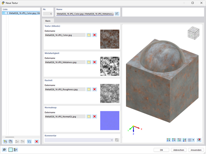Click the Anwenden button
Viewport: 206px width, 154px height.
196,150
